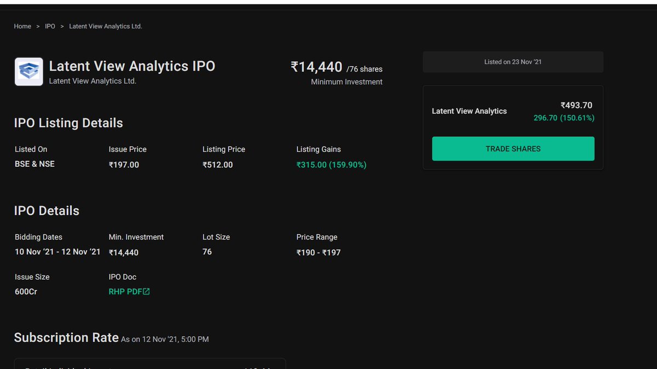This screenshot has height=369, width=657.
Task: Click the Issue Size label
Action: coord(32,277)
